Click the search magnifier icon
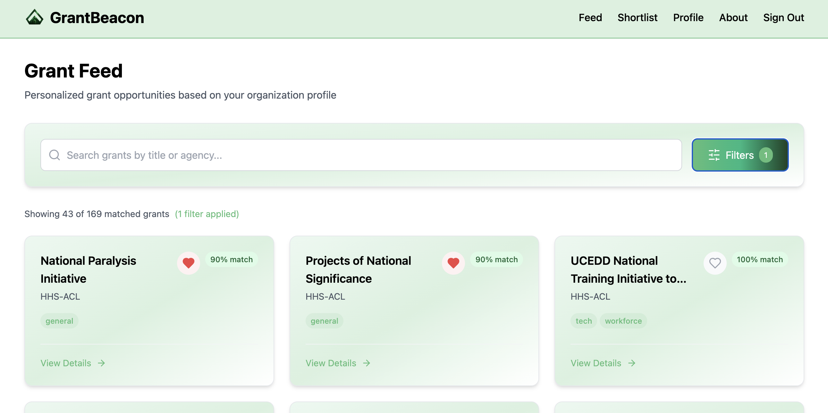Screen dimensions: 828x413 pos(54,155)
